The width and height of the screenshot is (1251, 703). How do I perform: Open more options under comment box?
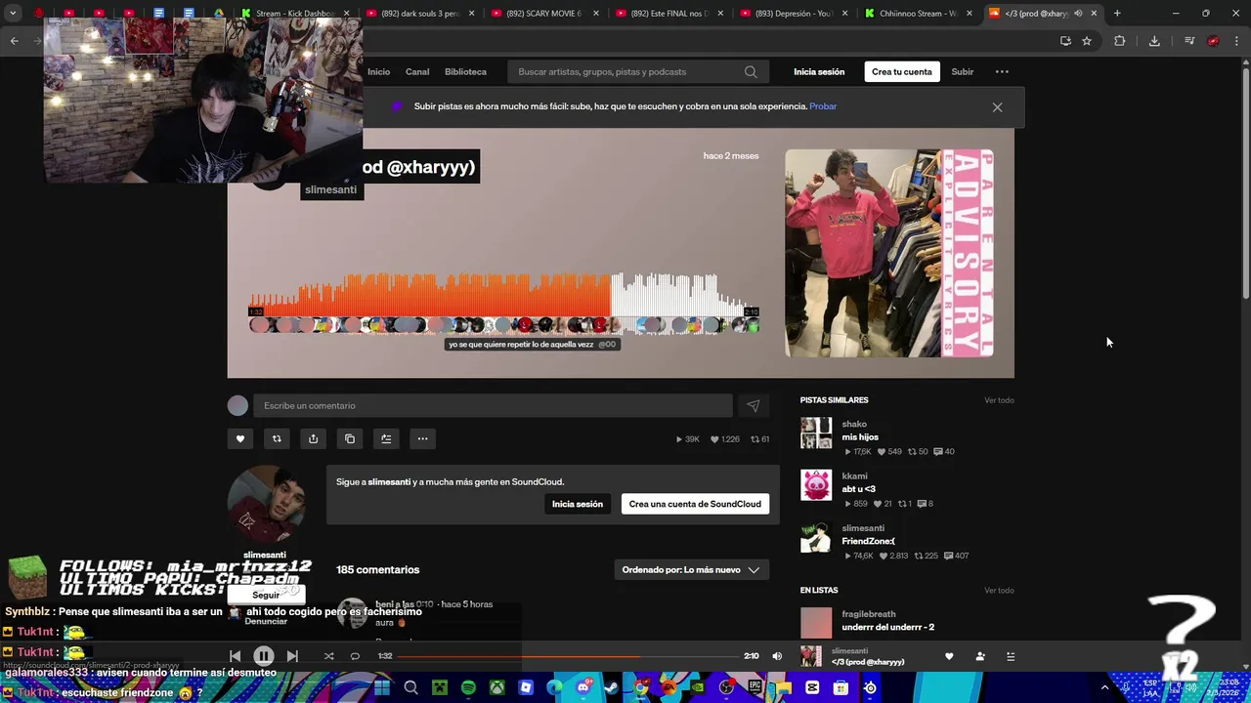point(422,438)
